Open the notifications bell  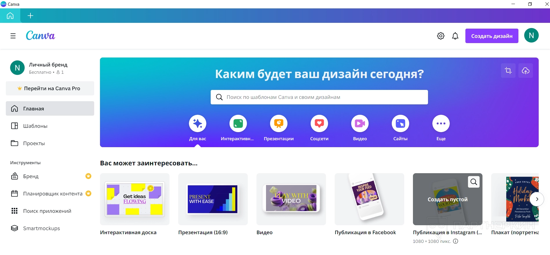pyautogui.click(x=455, y=36)
